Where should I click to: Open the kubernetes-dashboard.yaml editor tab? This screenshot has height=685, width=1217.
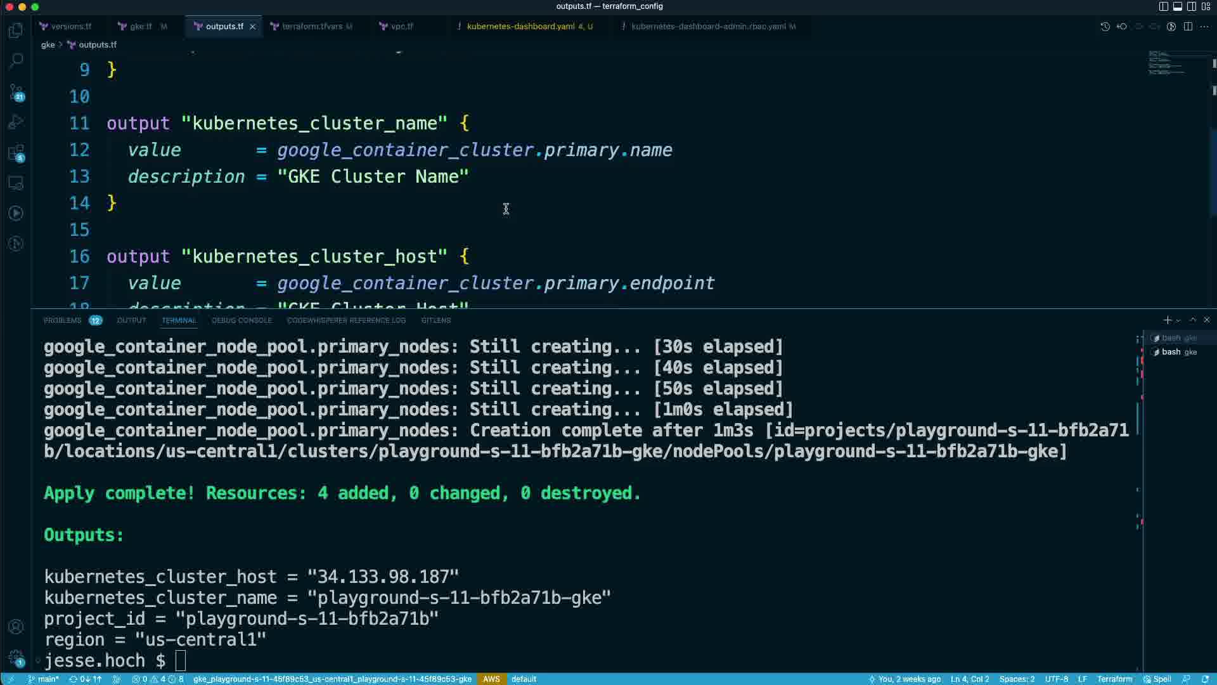[x=520, y=27]
